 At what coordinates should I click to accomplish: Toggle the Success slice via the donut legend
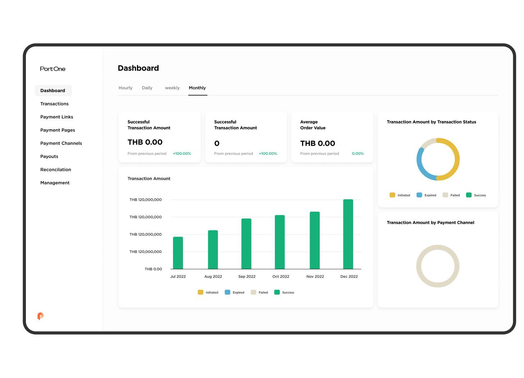pyautogui.click(x=469, y=195)
